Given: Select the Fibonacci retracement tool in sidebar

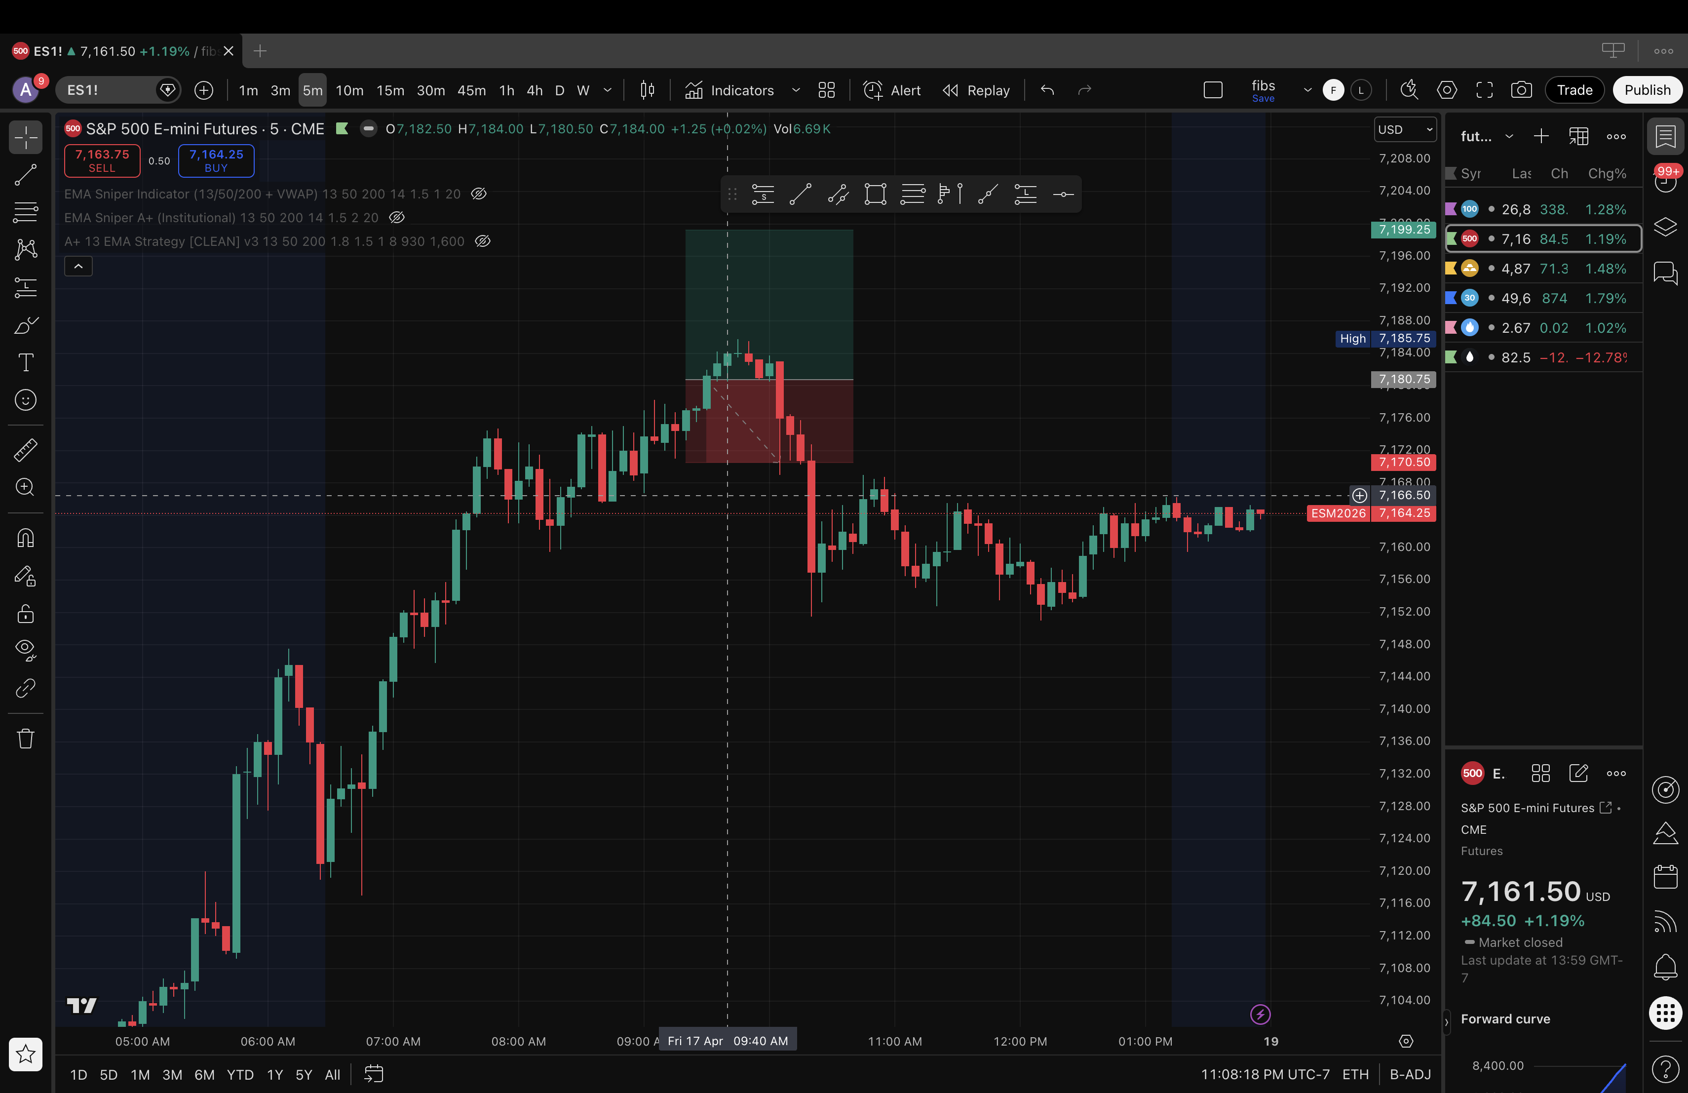Looking at the screenshot, I should point(26,212).
